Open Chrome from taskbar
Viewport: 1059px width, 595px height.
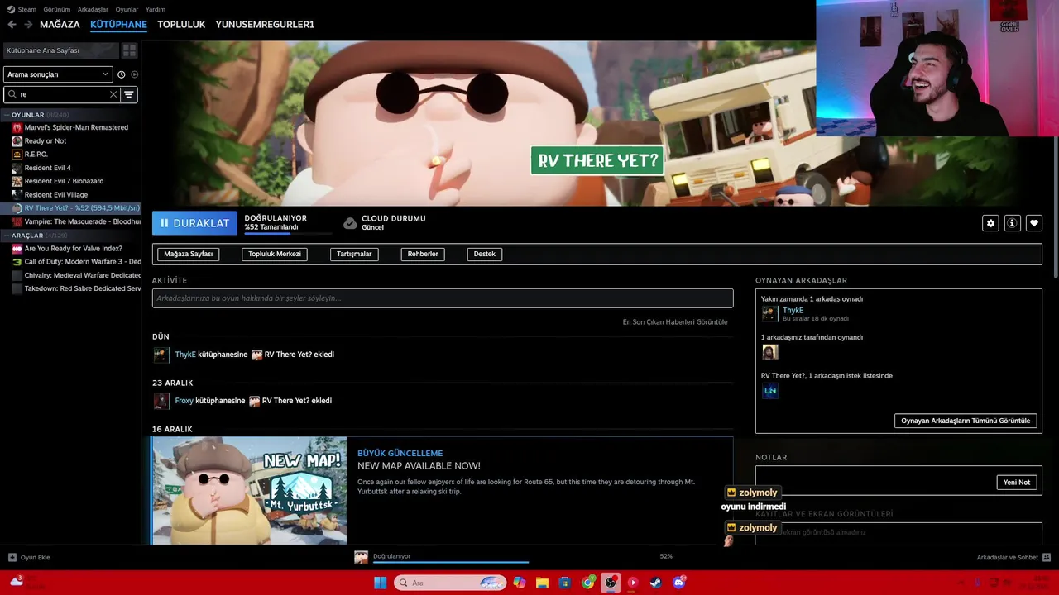point(587,583)
